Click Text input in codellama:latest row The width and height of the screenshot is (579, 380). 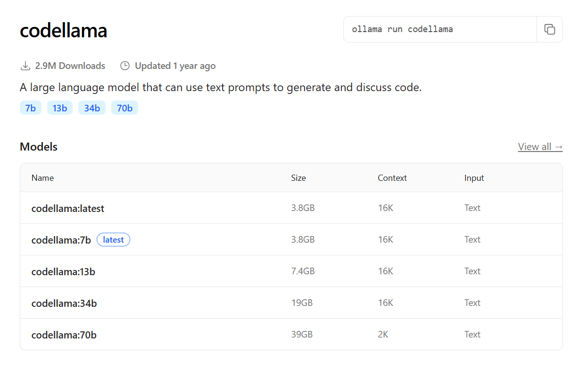(x=472, y=208)
